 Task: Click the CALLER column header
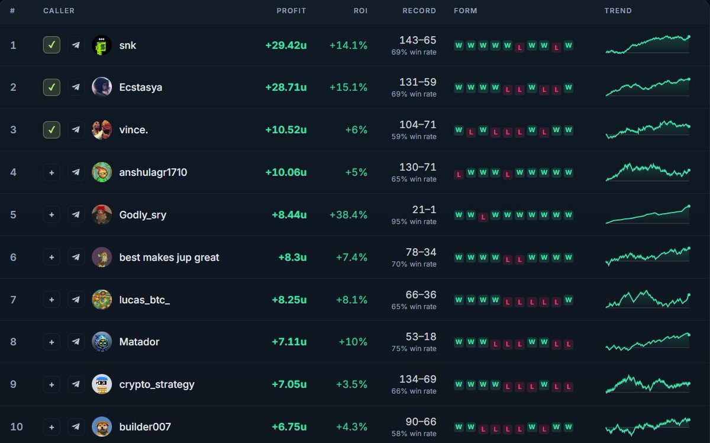point(59,11)
